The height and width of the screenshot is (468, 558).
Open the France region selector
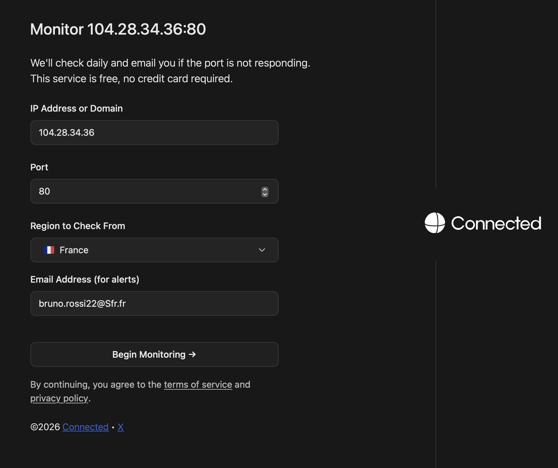154,250
